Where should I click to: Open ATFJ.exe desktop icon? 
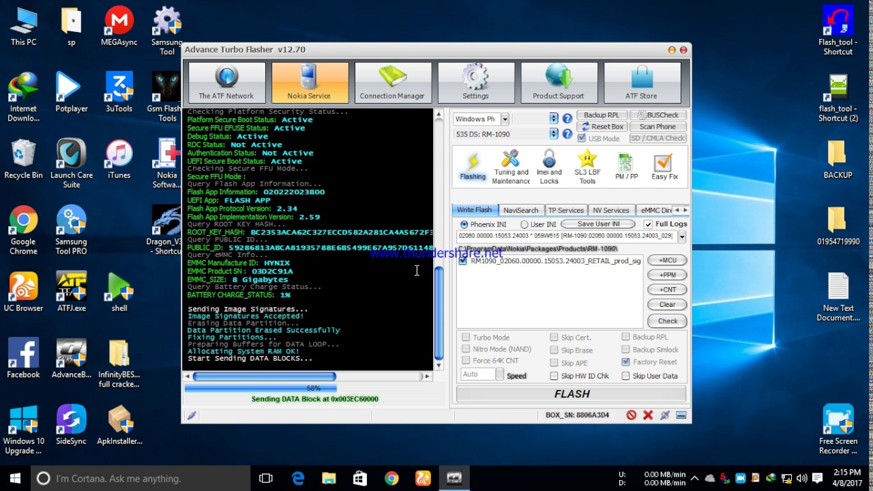click(x=72, y=292)
